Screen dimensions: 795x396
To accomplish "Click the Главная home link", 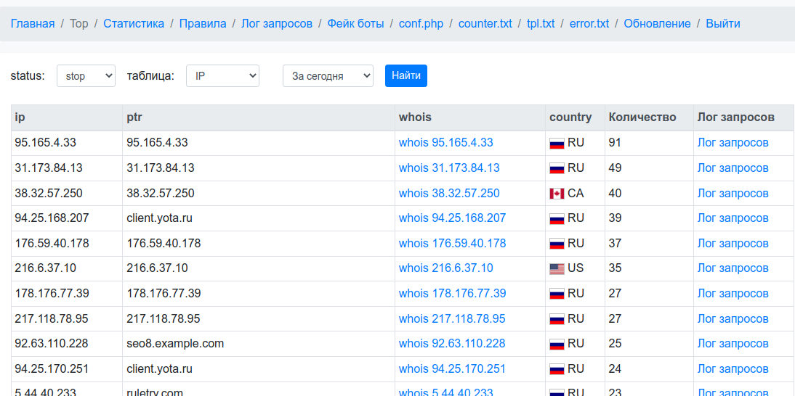I will click(x=33, y=24).
